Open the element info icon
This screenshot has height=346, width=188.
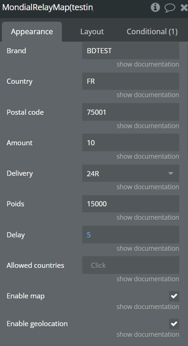(155, 7)
